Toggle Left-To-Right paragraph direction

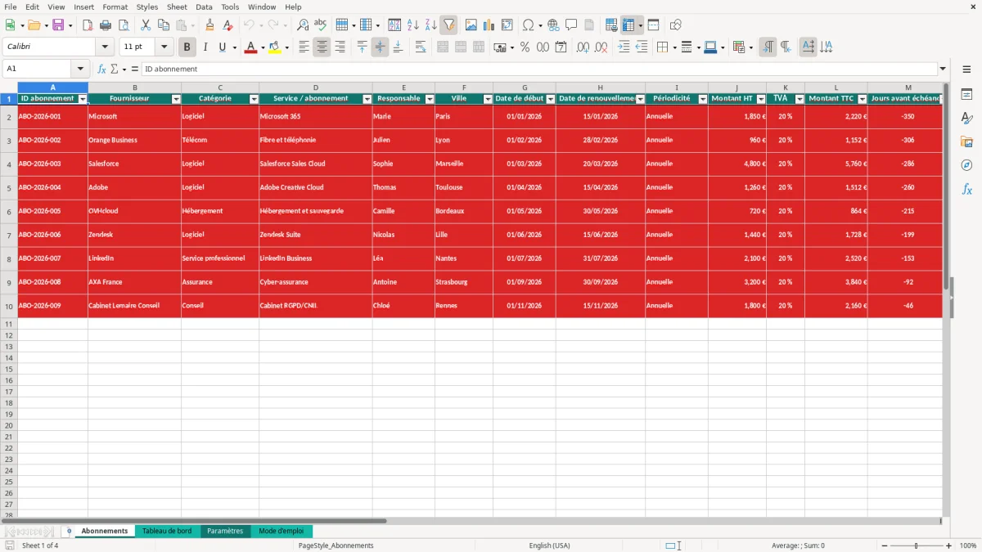(768, 47)
